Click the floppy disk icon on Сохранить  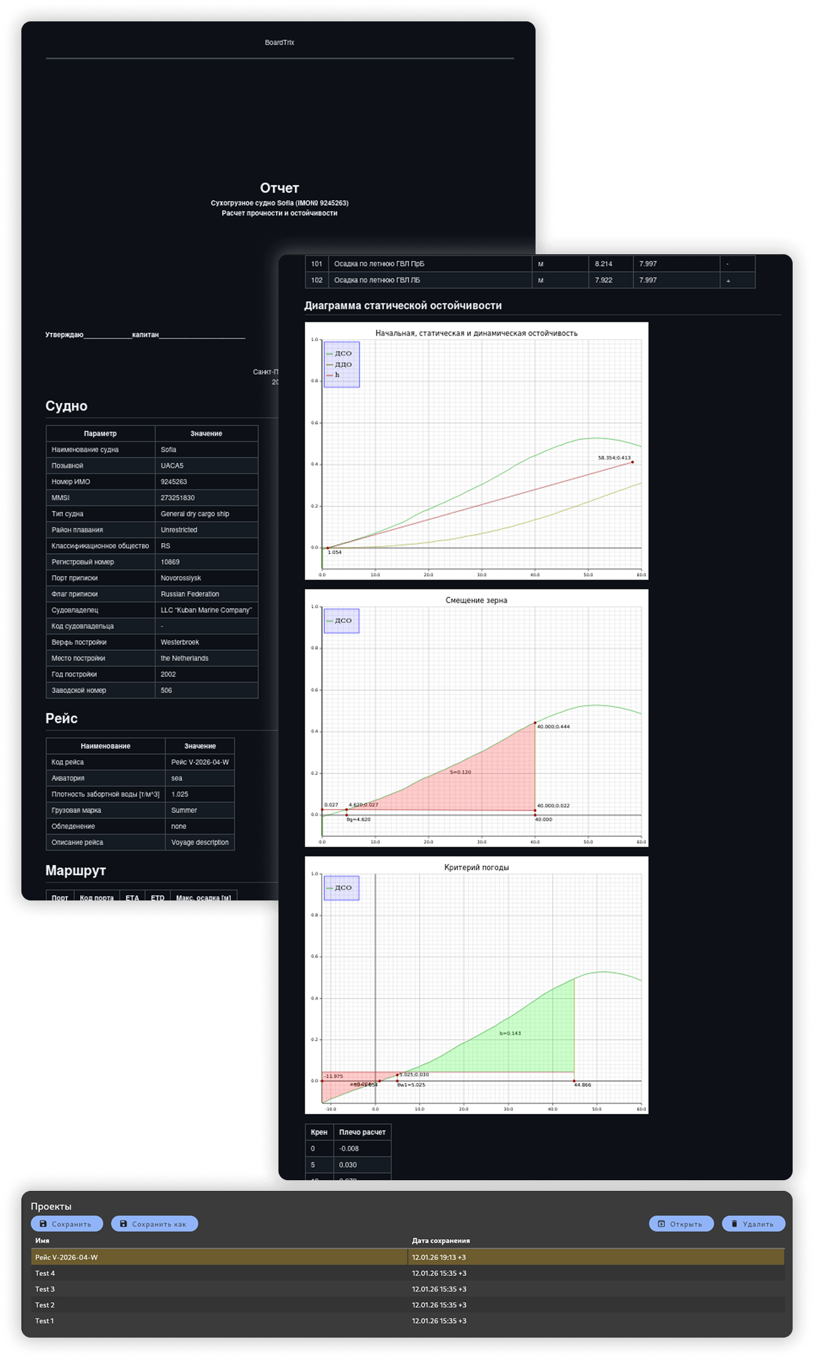point(43,1224)
